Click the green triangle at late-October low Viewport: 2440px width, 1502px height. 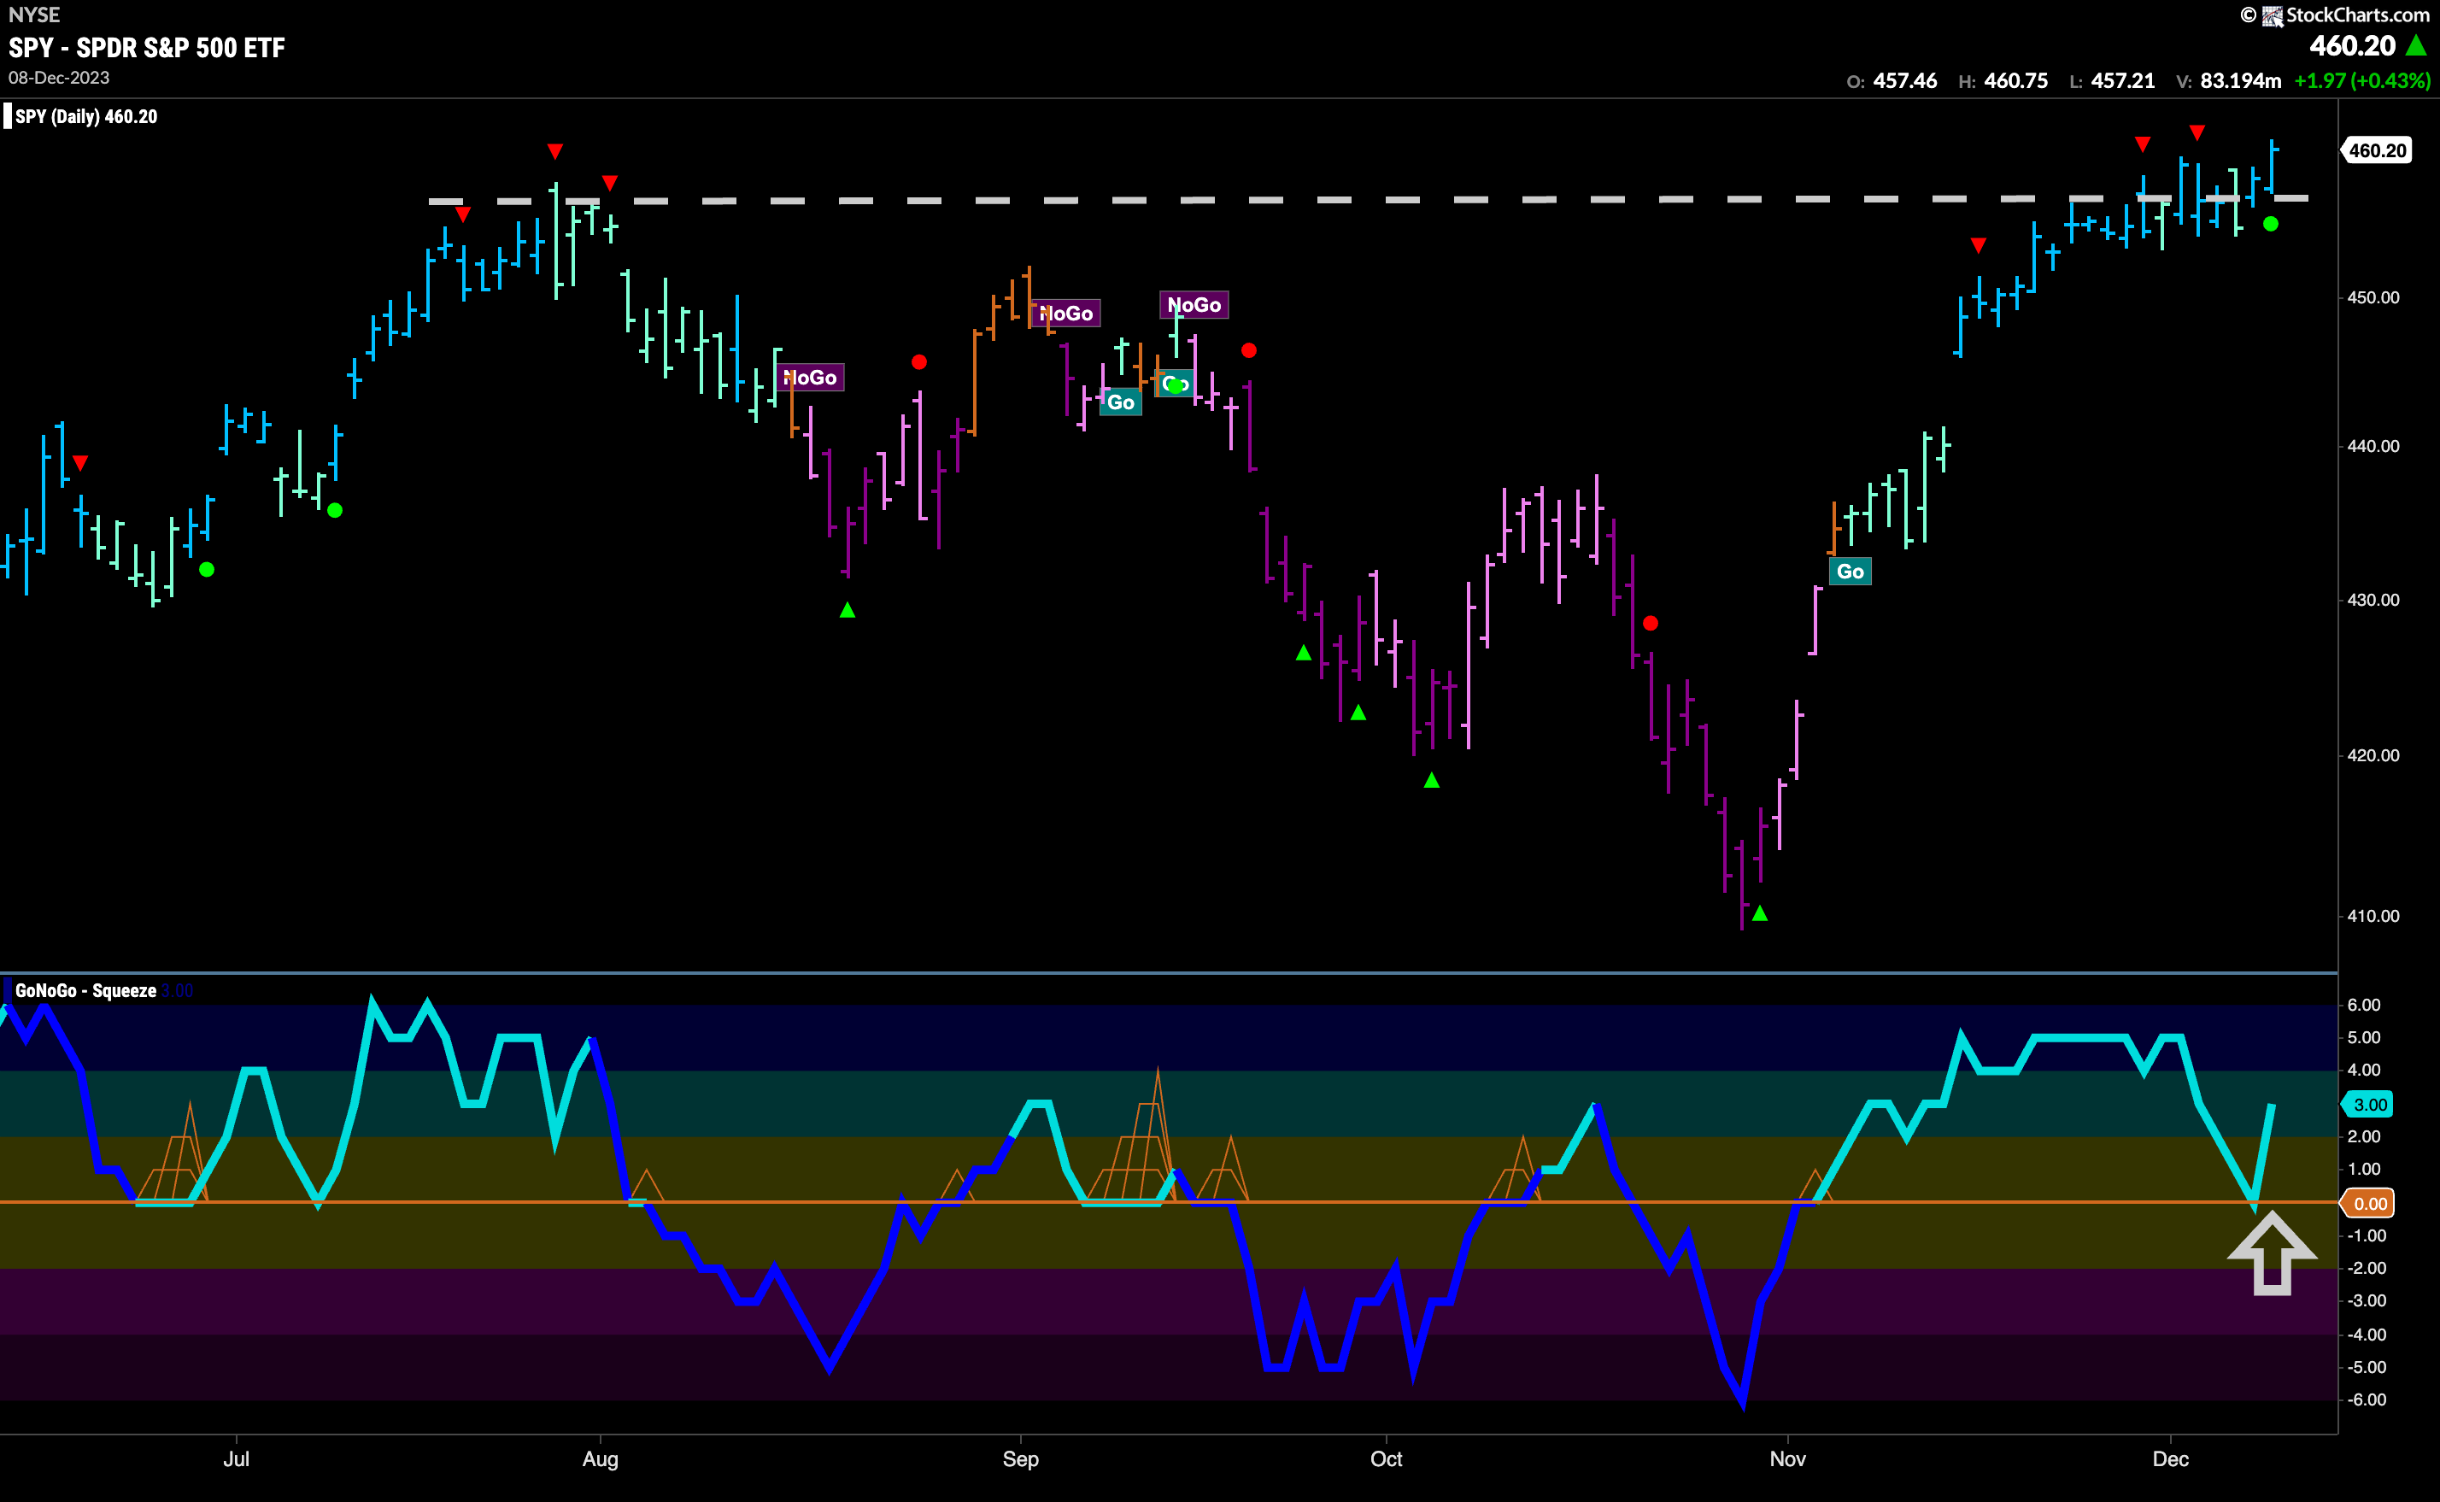[x=1760, y=913]
